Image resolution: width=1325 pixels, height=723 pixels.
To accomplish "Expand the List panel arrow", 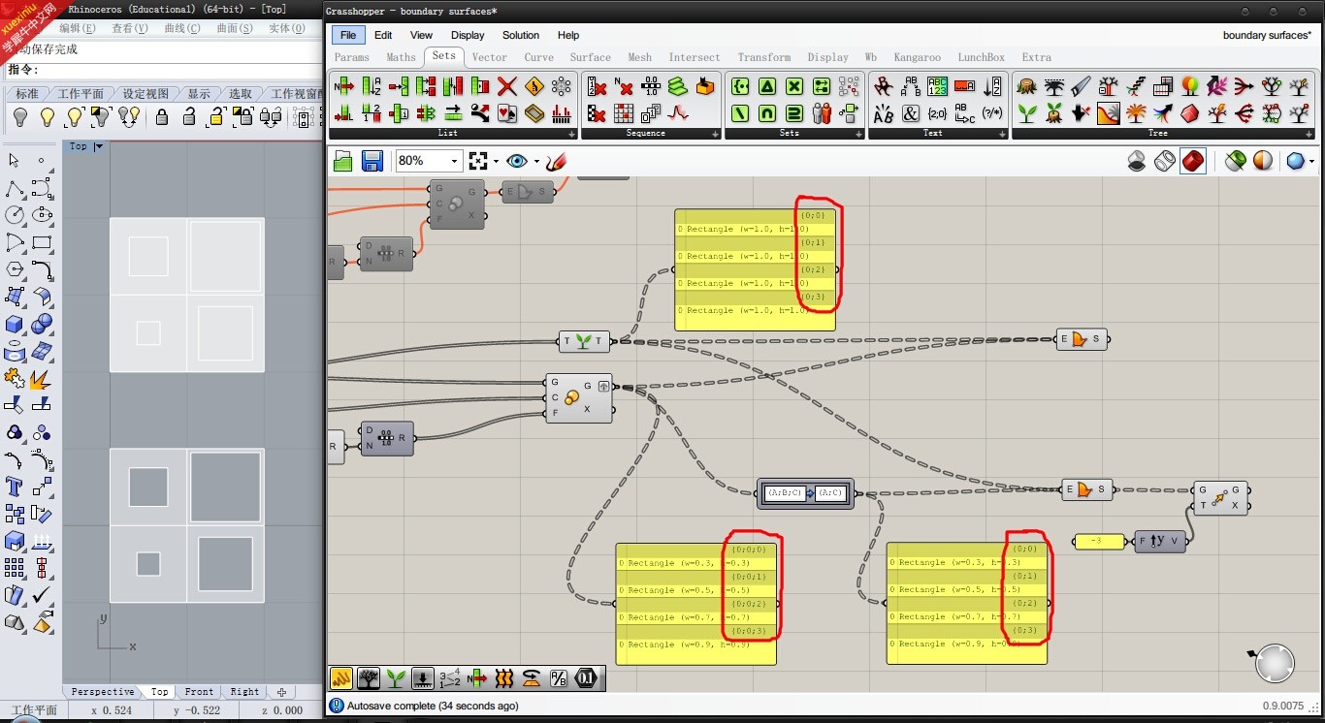I will pyautogui.click(x=571, y=134).
